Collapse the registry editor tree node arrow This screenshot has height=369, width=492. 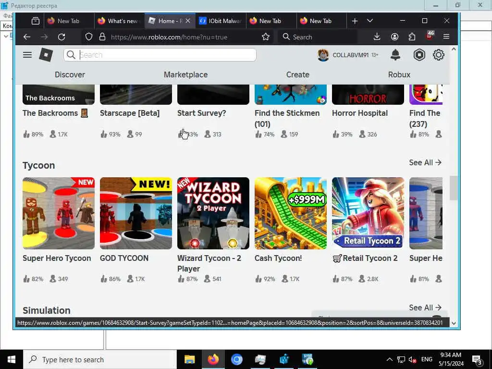pyautogui.click(x=6, y=37)
